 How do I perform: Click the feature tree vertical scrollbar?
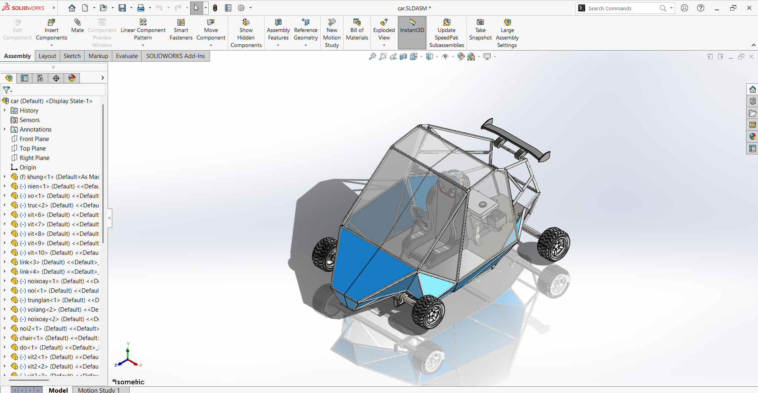103,174
